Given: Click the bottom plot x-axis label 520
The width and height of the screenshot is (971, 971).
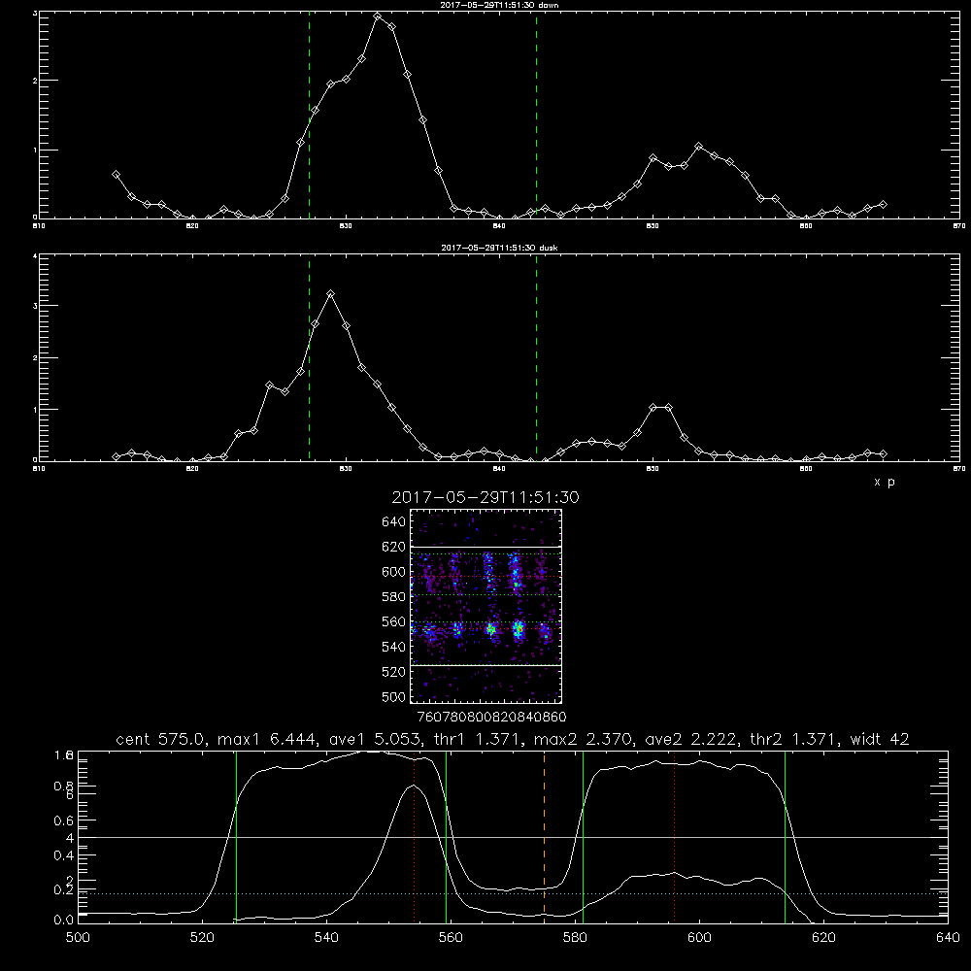Looking at the screenshot, I should click(202, 938).
